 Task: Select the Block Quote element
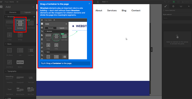20,91
